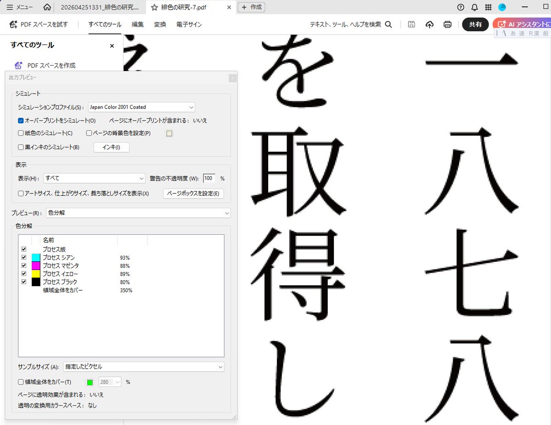551x425 pixels.
Task: Click the インキ(I) button
Action: (112, 147)
